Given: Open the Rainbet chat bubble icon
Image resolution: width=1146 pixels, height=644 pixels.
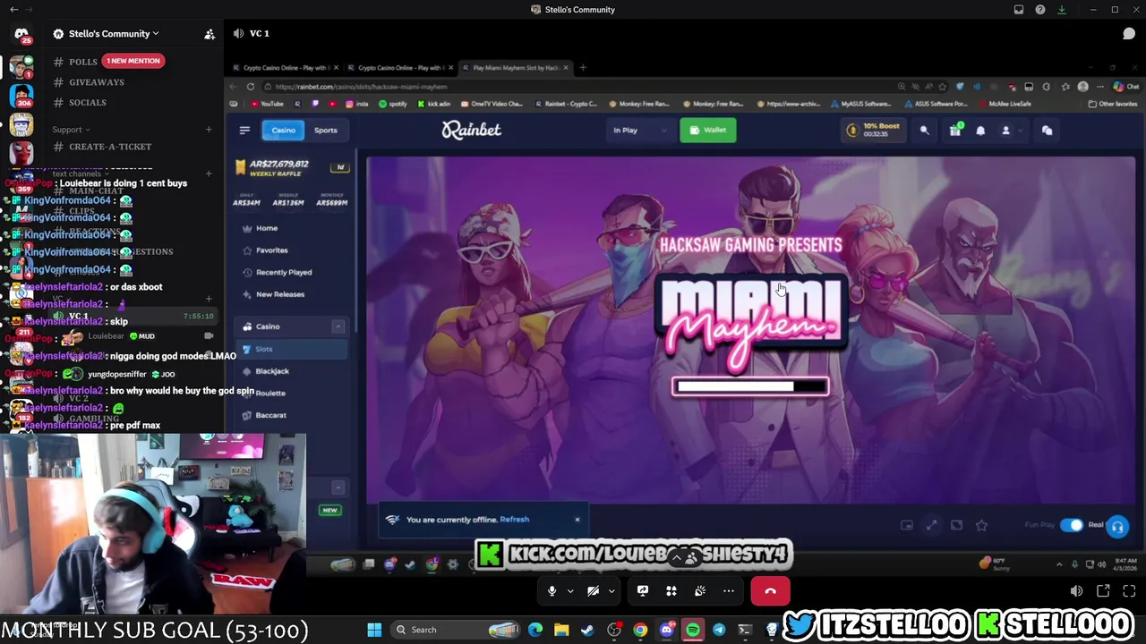Looking at the screenshot, I should (x=1047, y=131).
